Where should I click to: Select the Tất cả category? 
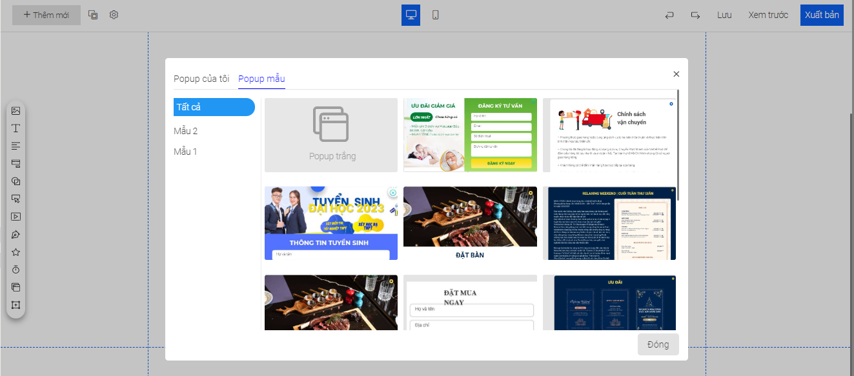point(214,107)
